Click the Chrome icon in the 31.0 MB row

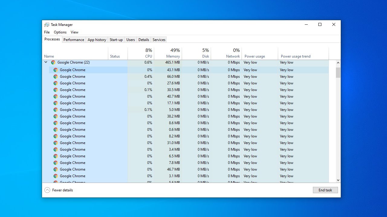coord(56,143)
